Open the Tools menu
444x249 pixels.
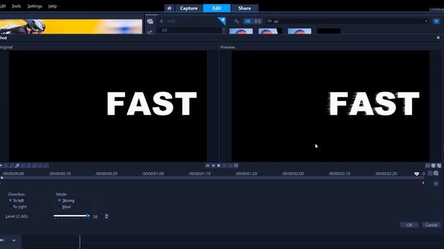point(17,6)
